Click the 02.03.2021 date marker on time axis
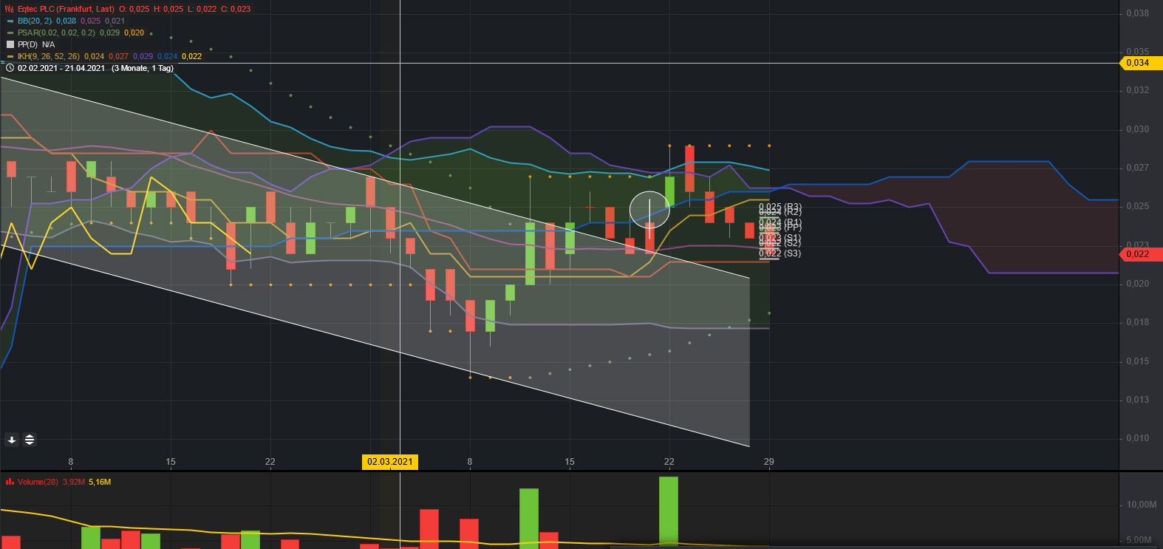1163x549 pixels. click(390, 462)
